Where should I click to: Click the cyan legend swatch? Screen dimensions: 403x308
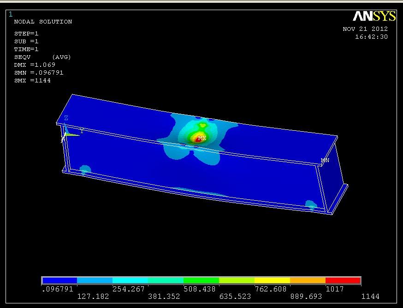(130, 280)
